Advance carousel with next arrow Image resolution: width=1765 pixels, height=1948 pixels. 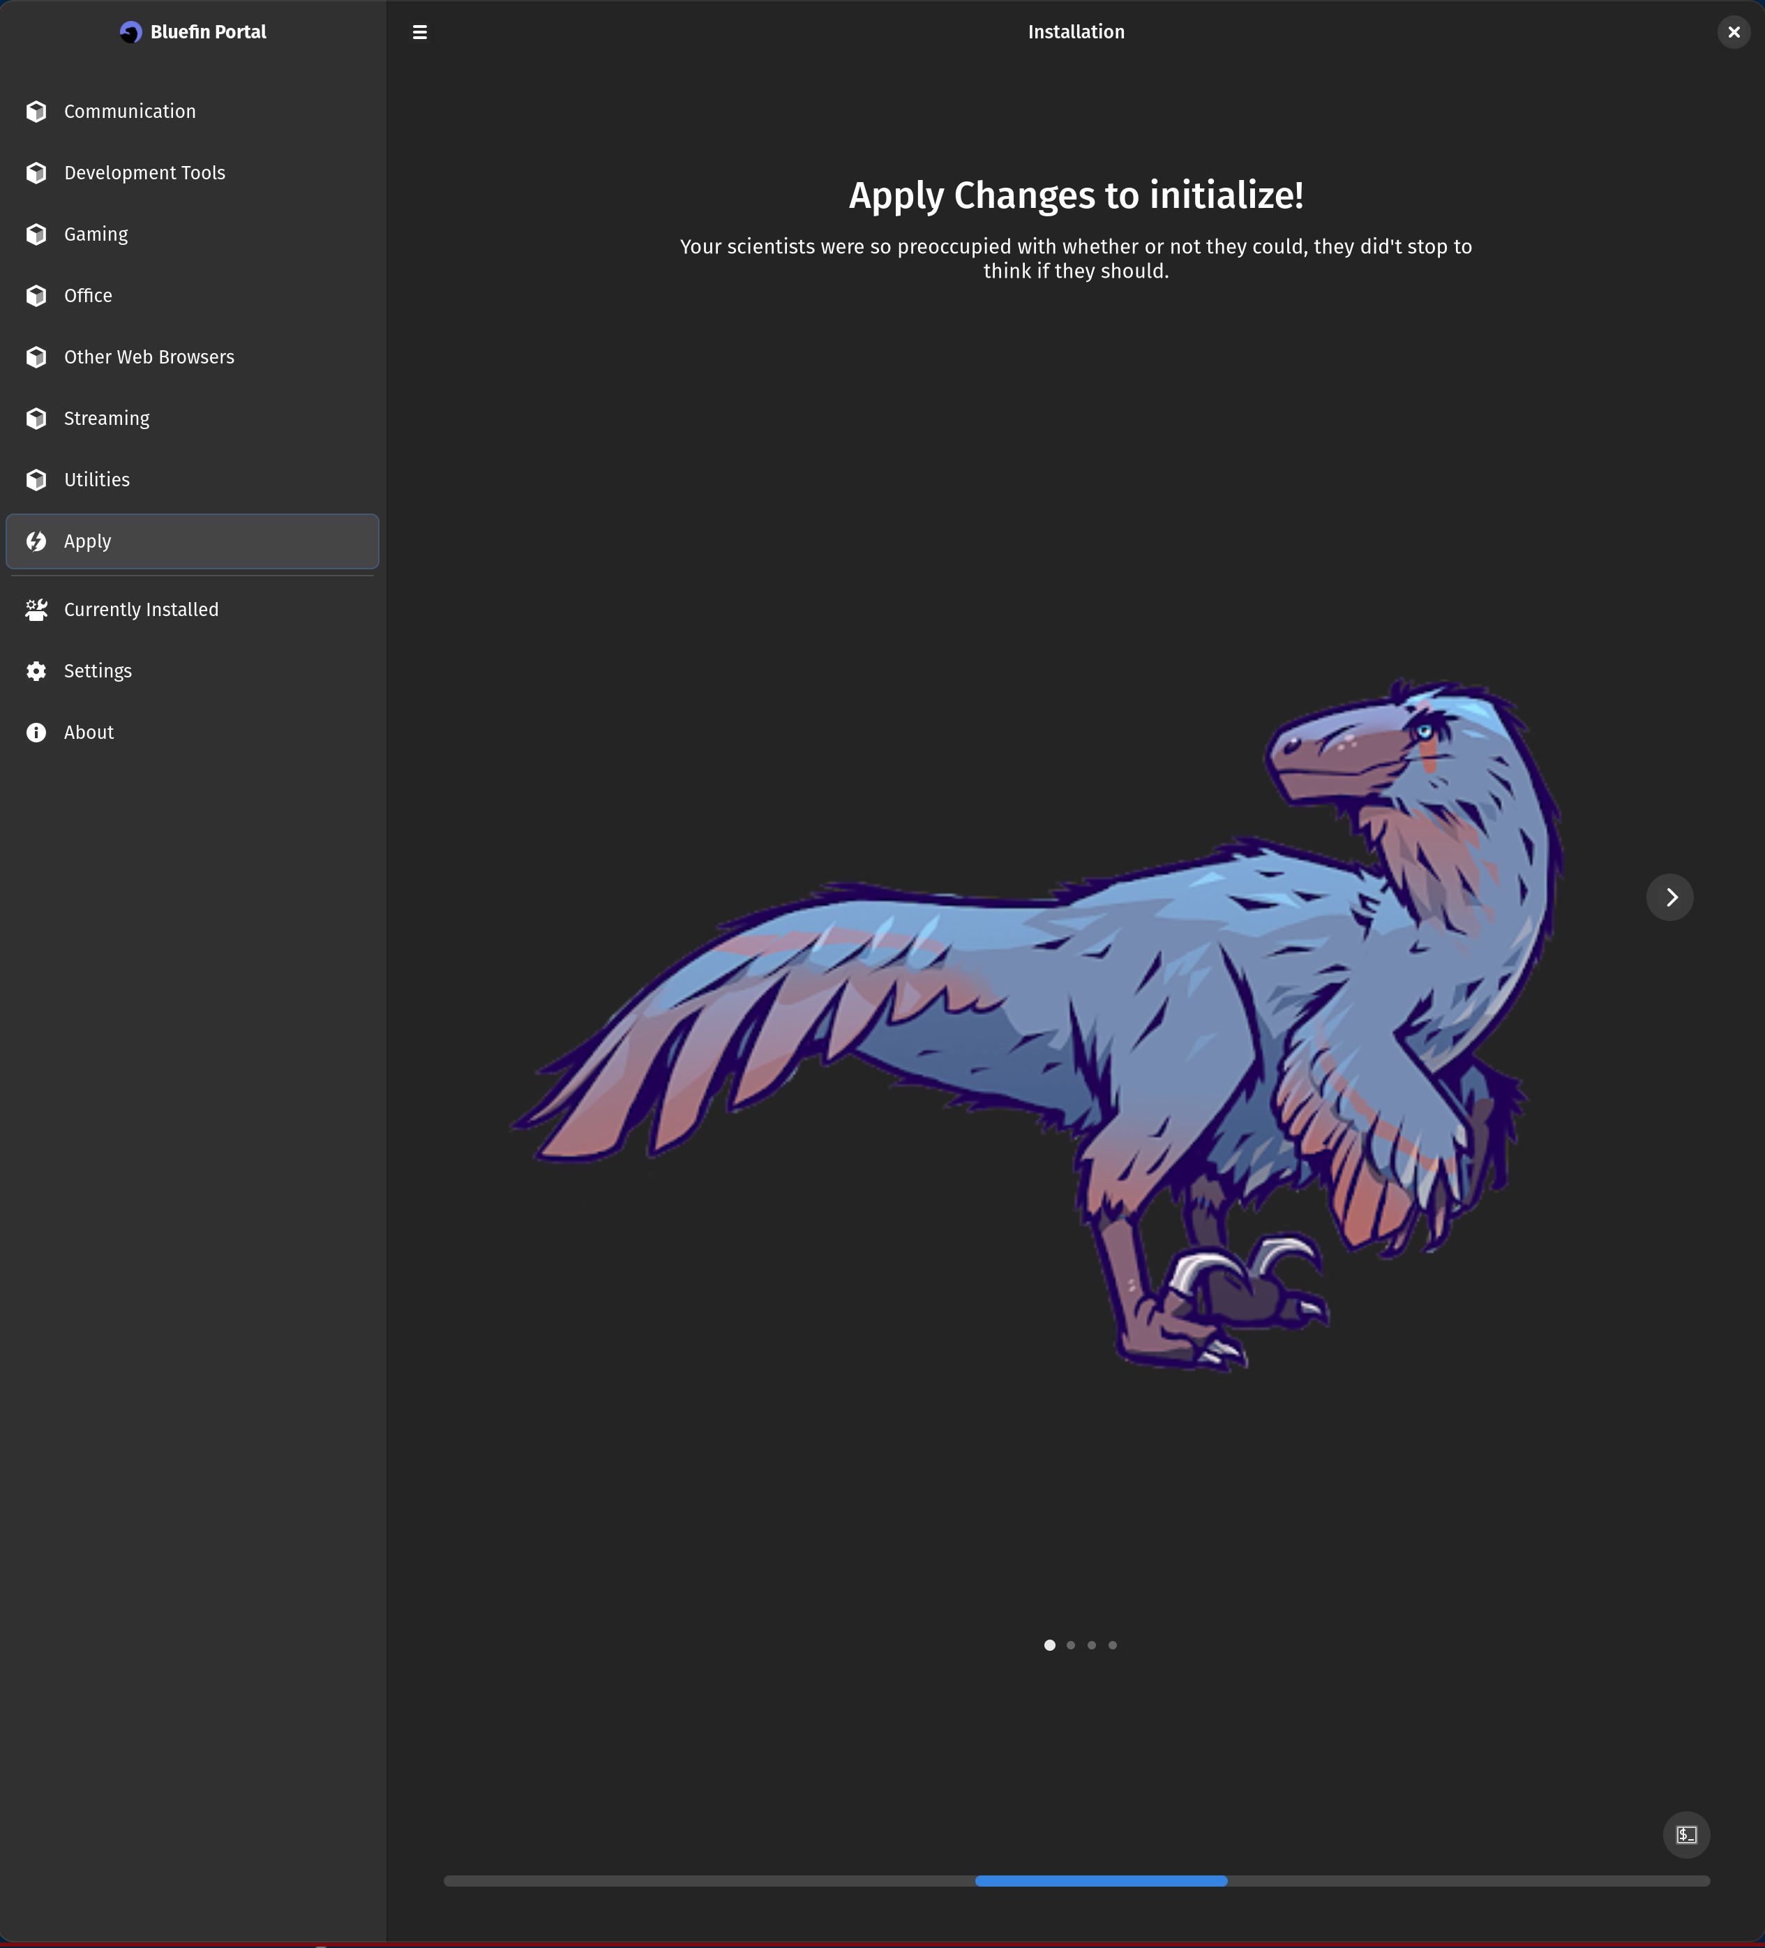pyautogui.click(x=1669, y=898)
